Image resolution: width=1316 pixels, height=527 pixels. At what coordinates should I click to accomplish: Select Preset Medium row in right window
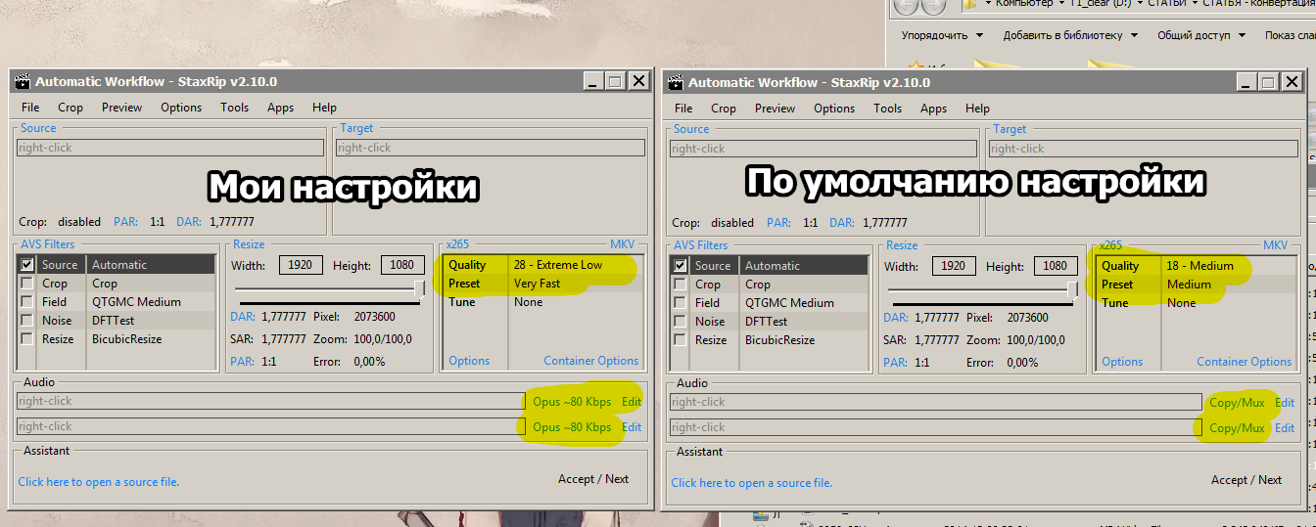[1197, 285]
